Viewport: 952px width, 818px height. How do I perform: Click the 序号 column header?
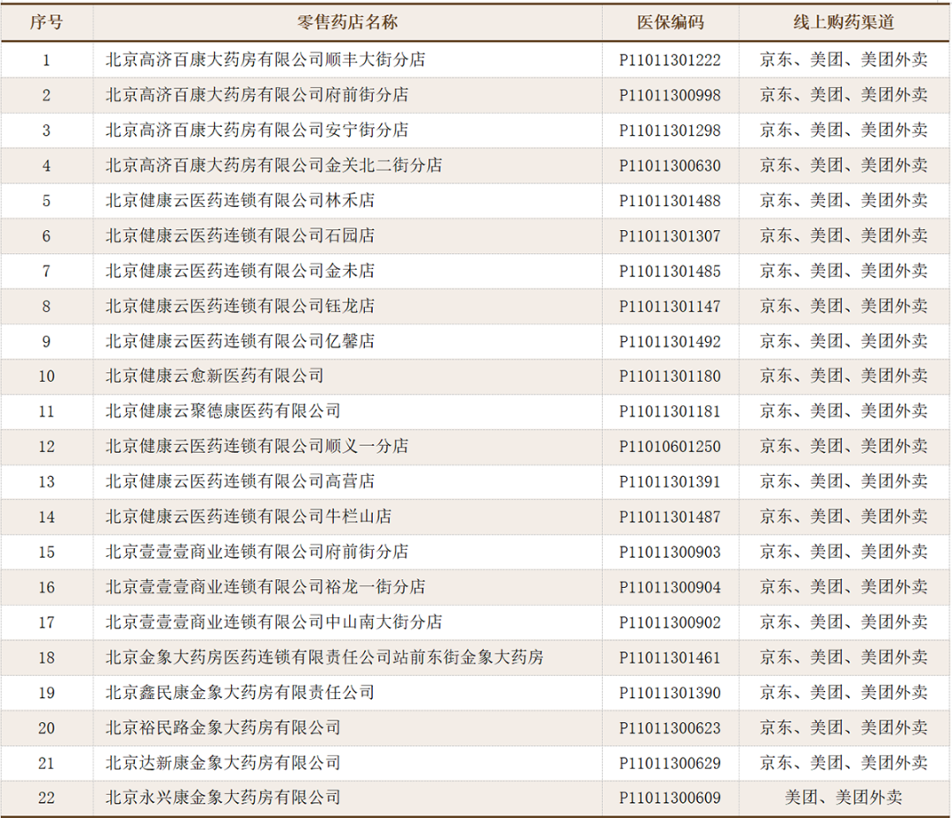tap(47, 23)
